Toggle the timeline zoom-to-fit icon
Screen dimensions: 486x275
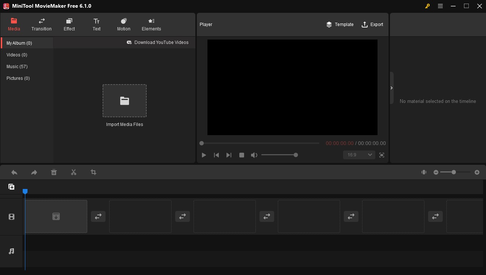pos(424,172)
